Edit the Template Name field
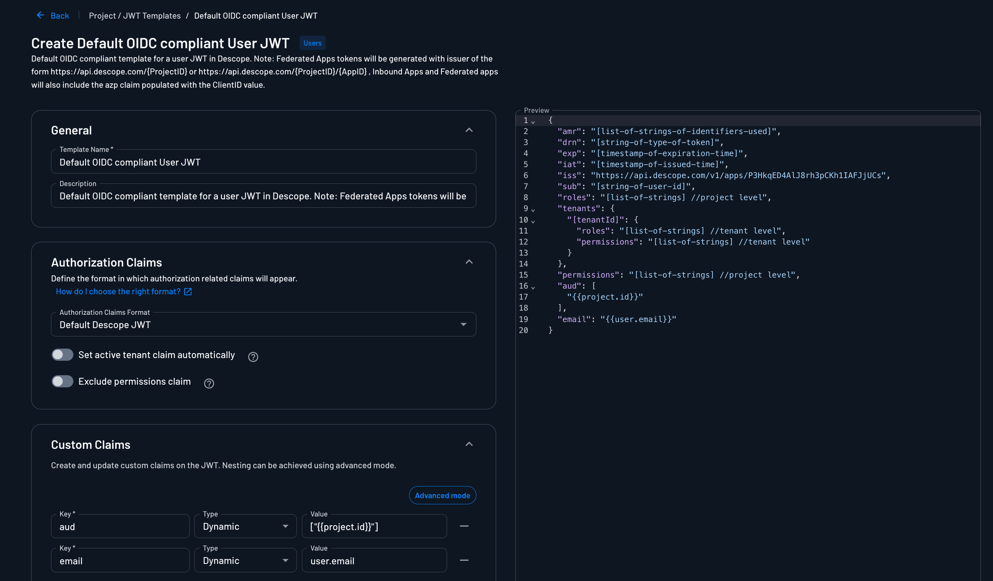 coord(263,162)
